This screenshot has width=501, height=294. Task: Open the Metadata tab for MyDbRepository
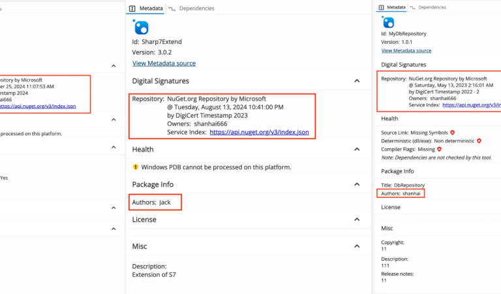click(392, 7)
